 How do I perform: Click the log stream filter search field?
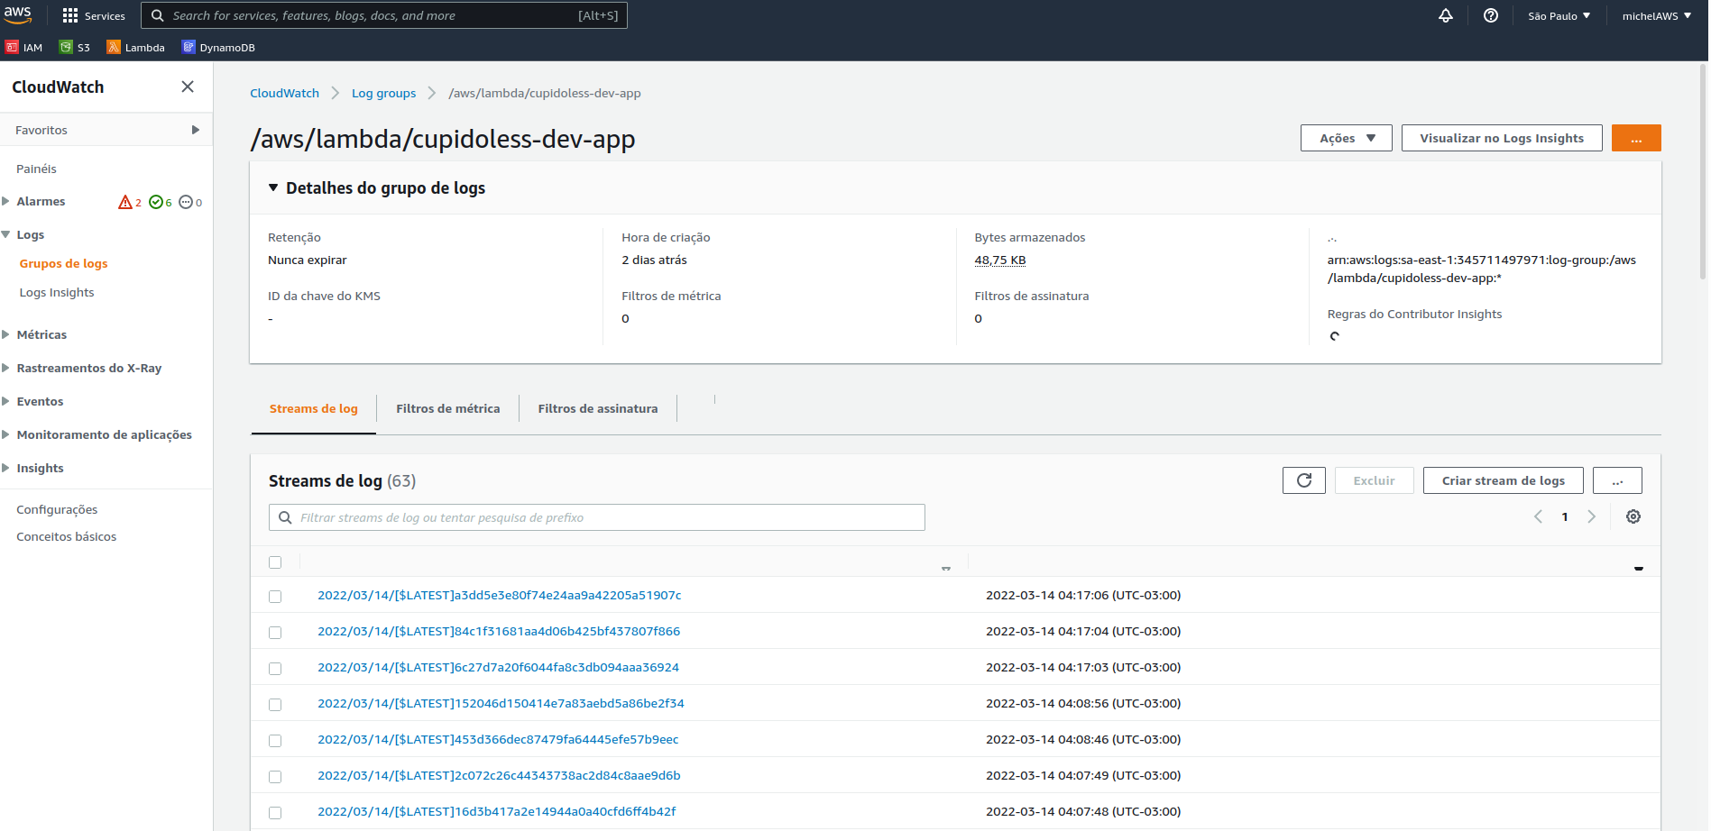[595, 516]
